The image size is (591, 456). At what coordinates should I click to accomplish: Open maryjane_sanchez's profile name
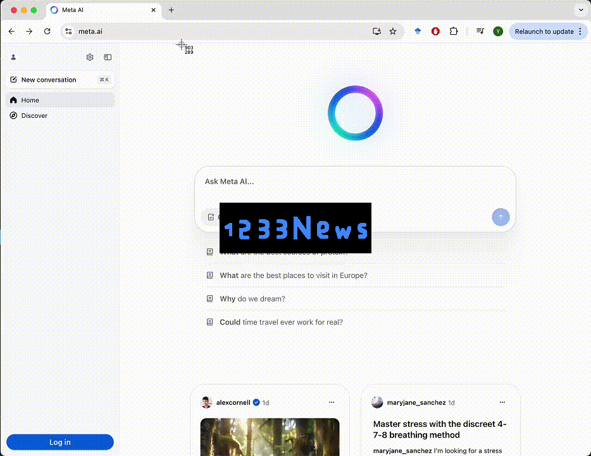tap(416, 402)
